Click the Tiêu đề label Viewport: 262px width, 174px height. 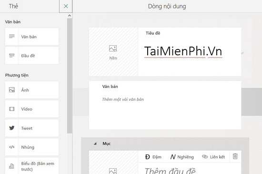coord(153,33)
